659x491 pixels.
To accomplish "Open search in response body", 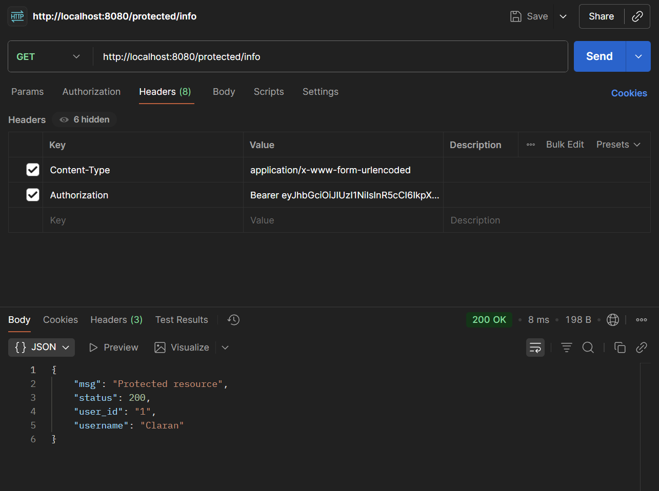I will (x=588, y=347).
